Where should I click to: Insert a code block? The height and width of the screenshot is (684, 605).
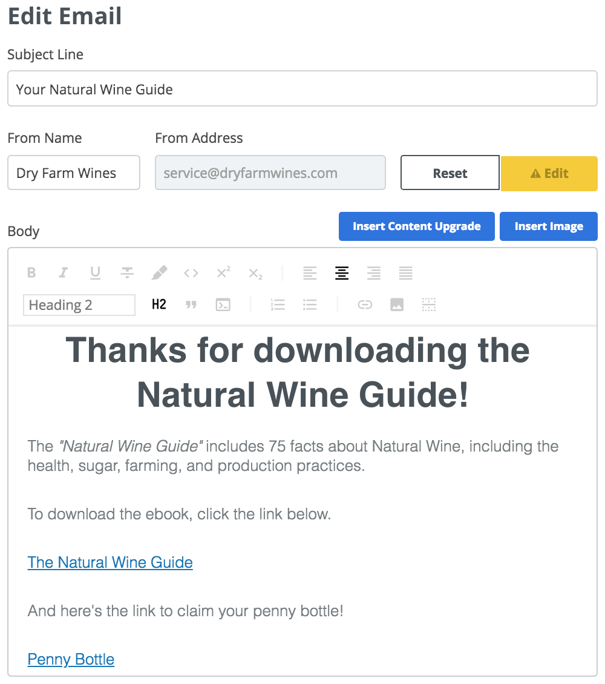(x=223, y=304)
